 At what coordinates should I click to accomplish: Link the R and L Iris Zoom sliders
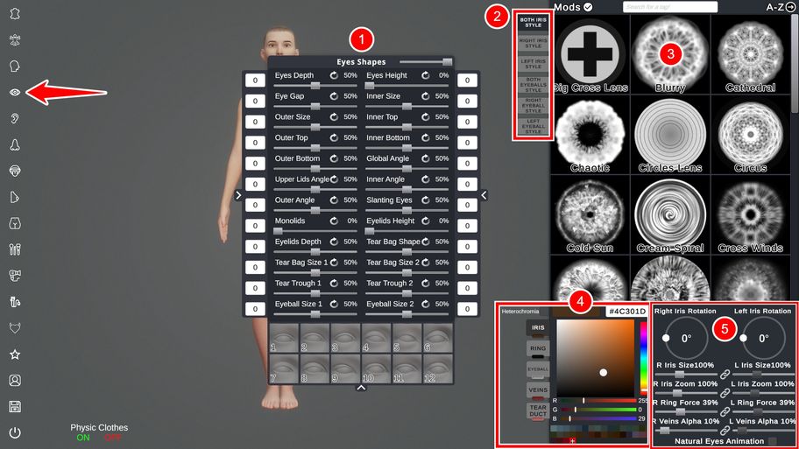coord(725,393)
